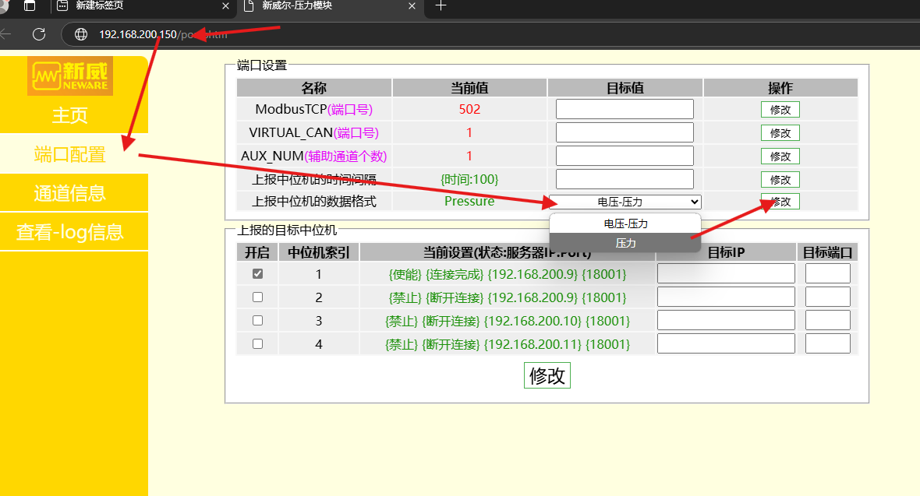Click the globe site info icon
This screenshot has height=496, width=920.
80,34
